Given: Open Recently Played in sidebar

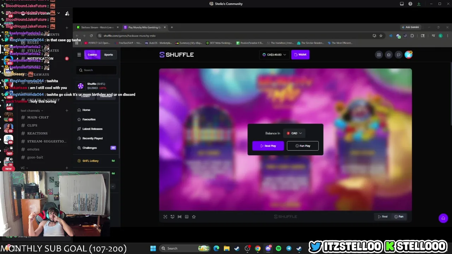Looking at the screenshot, I should [92, 138].
